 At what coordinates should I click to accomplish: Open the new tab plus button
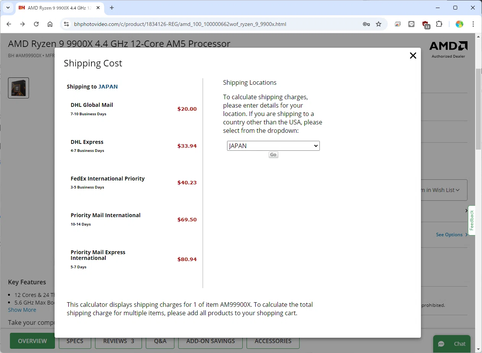112,8
